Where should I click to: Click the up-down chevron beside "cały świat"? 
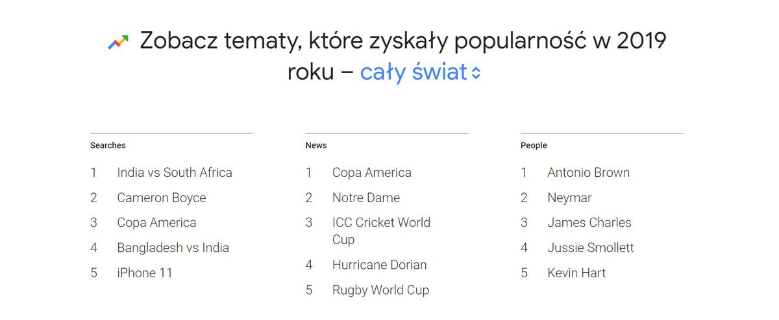(x=476, y=73)
